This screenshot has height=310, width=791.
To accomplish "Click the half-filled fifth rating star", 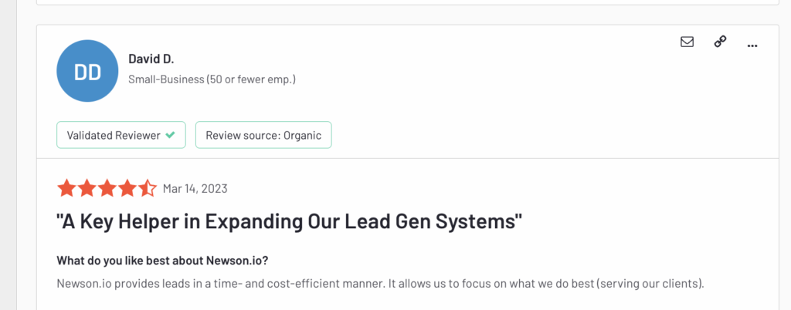I will 148,189.
